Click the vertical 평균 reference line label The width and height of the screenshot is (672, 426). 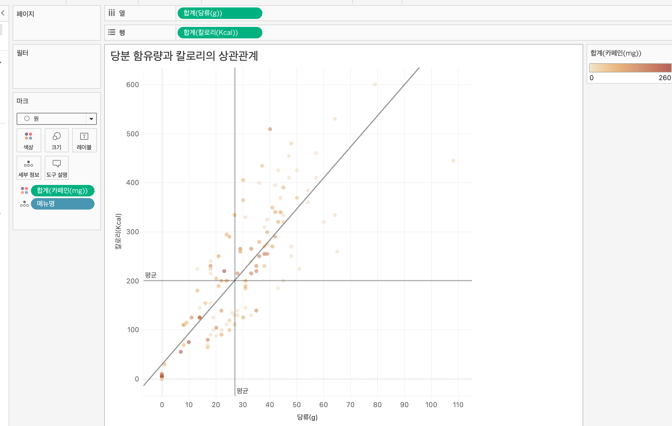(242, 391)
